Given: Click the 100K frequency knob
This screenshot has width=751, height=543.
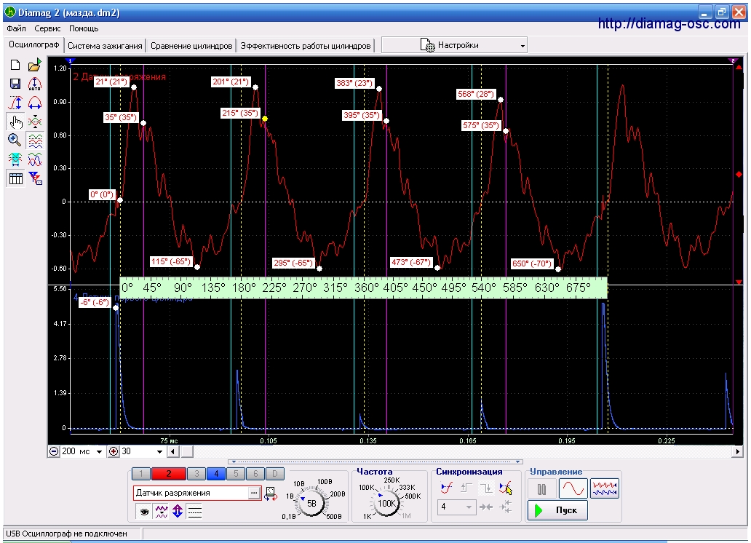Looking at the screenshot, I should (386, 503).
